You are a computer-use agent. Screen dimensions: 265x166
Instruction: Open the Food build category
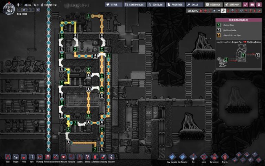[x=32, y=158]
